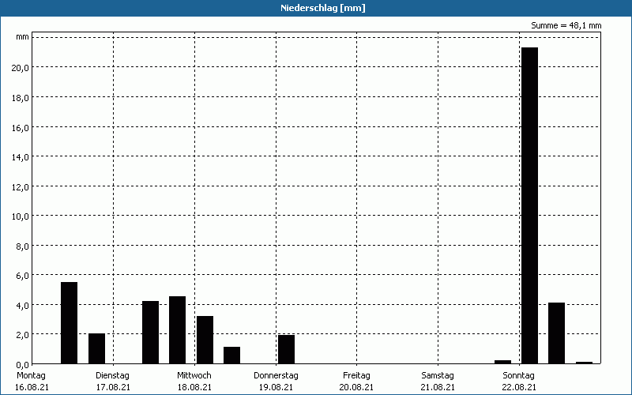Click the '20,0' y-axis value

pos(21,68)
